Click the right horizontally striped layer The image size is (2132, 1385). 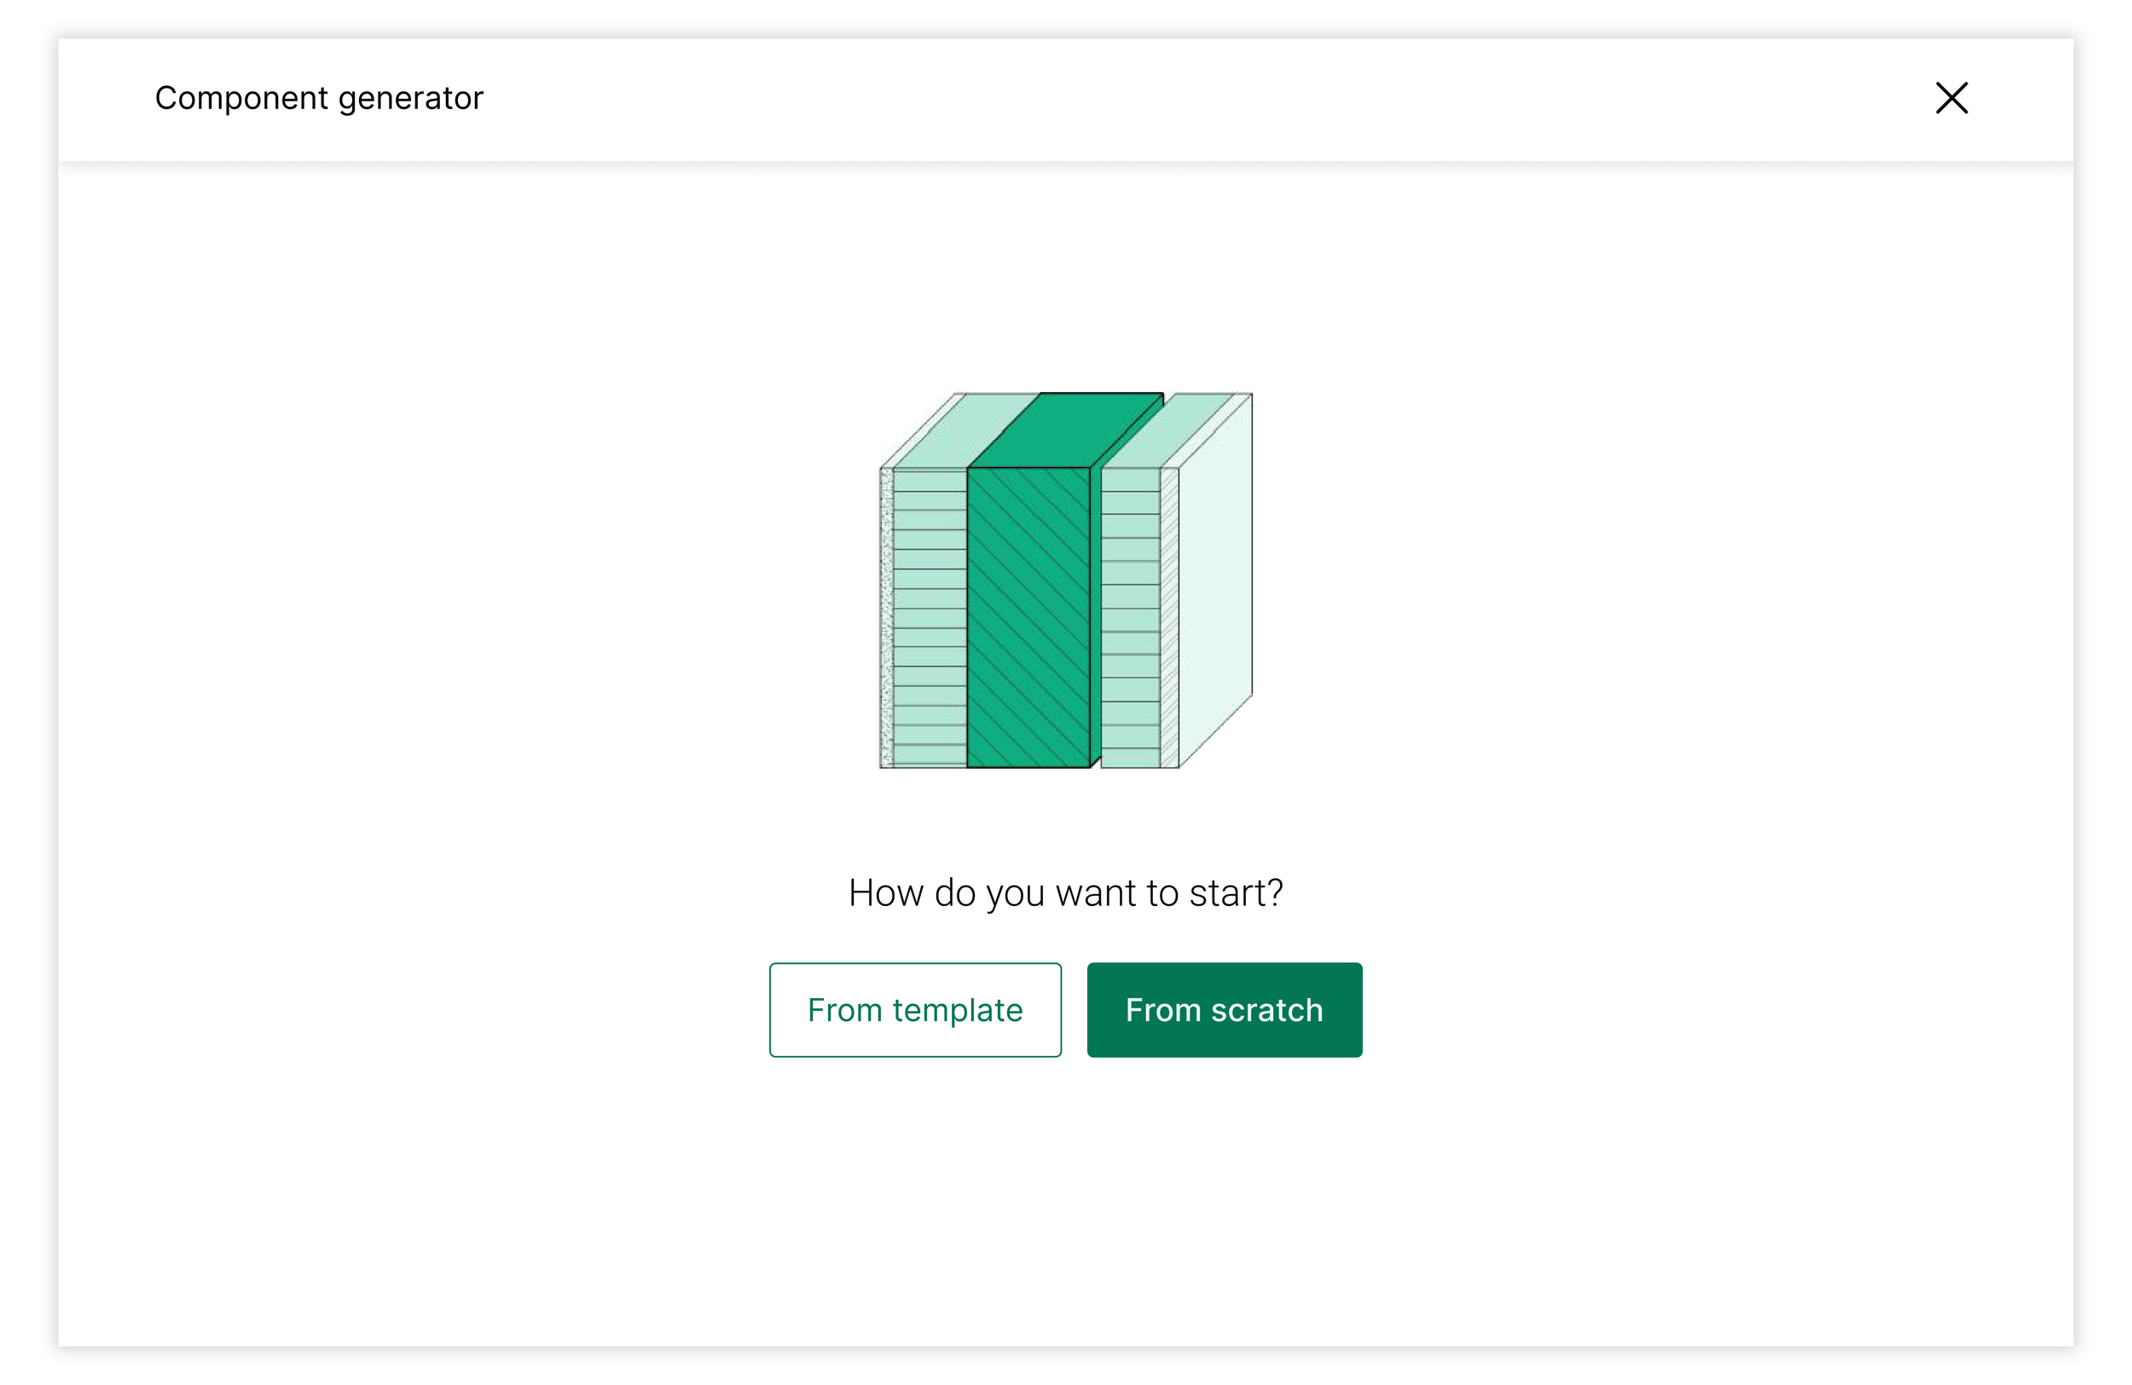pos(1130,618)
